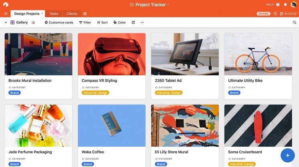299x167 pixels.
Task: Click the Soma Cruiserboard title
Action: pyautogui.click(x=245, y=152)
